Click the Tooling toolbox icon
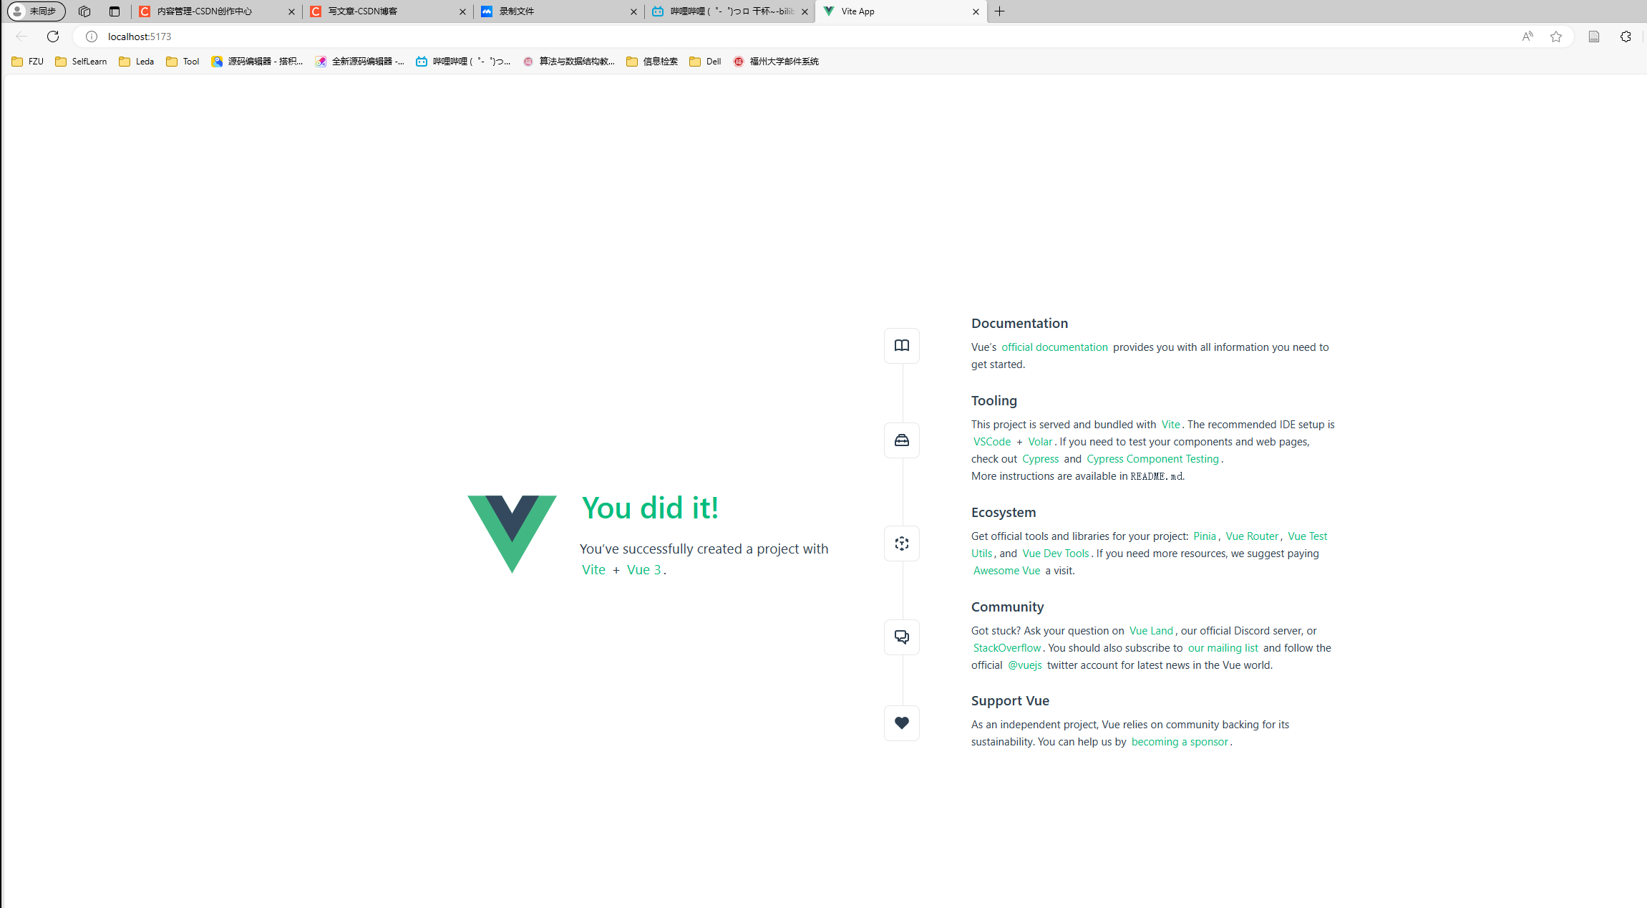1647x908 pixels. pyautogui.click(x=901, y=440)
